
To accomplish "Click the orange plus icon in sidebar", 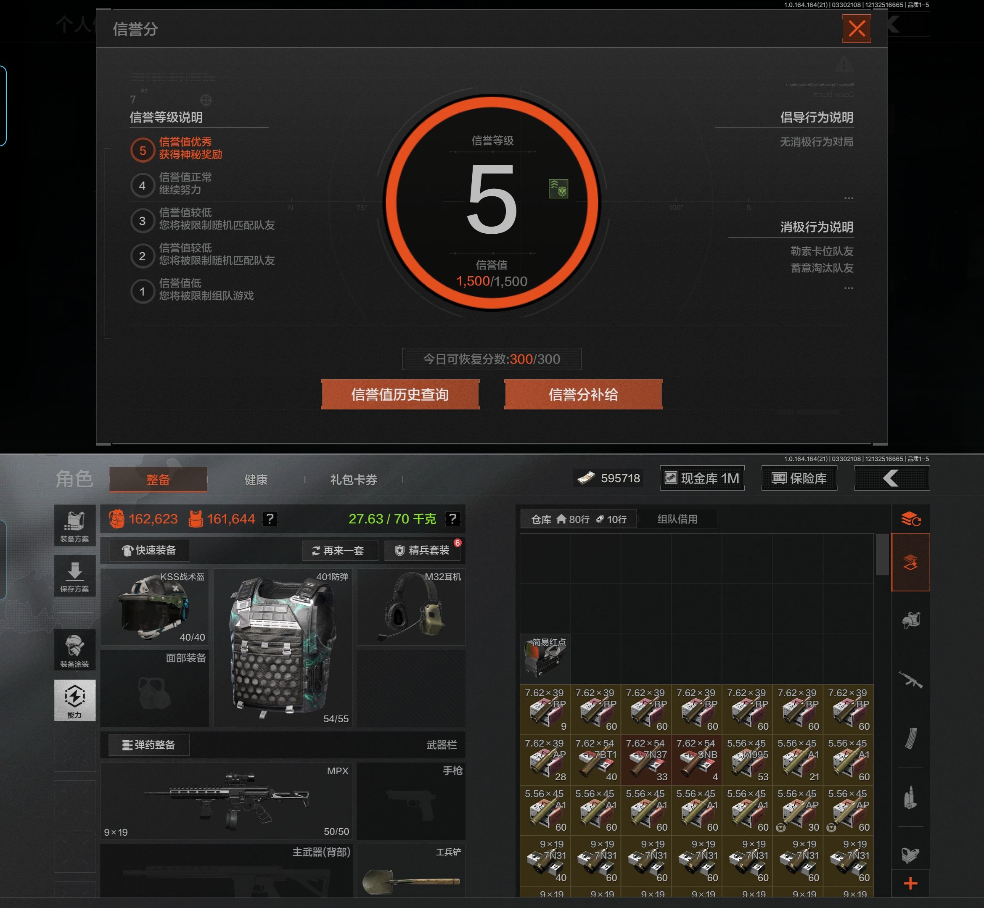I will (910, 884).
